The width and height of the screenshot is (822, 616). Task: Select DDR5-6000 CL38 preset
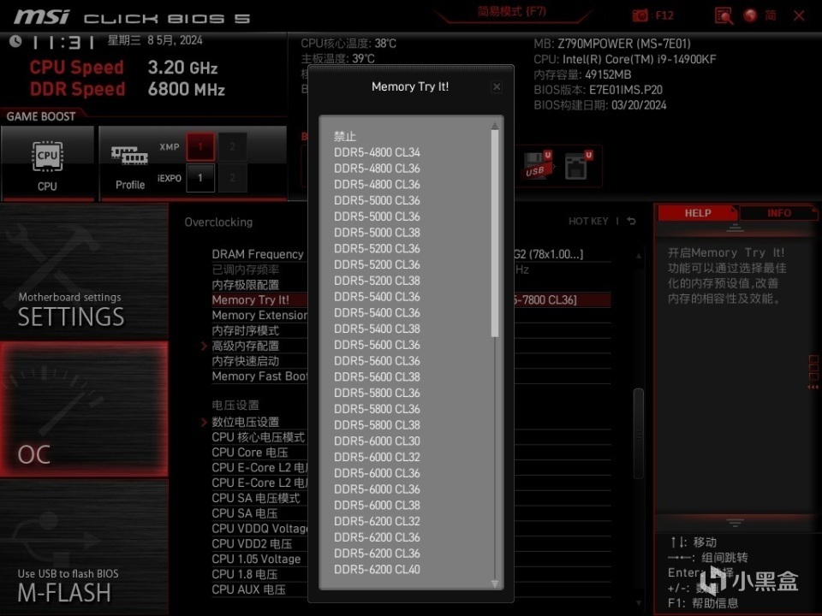pos(377,506)
